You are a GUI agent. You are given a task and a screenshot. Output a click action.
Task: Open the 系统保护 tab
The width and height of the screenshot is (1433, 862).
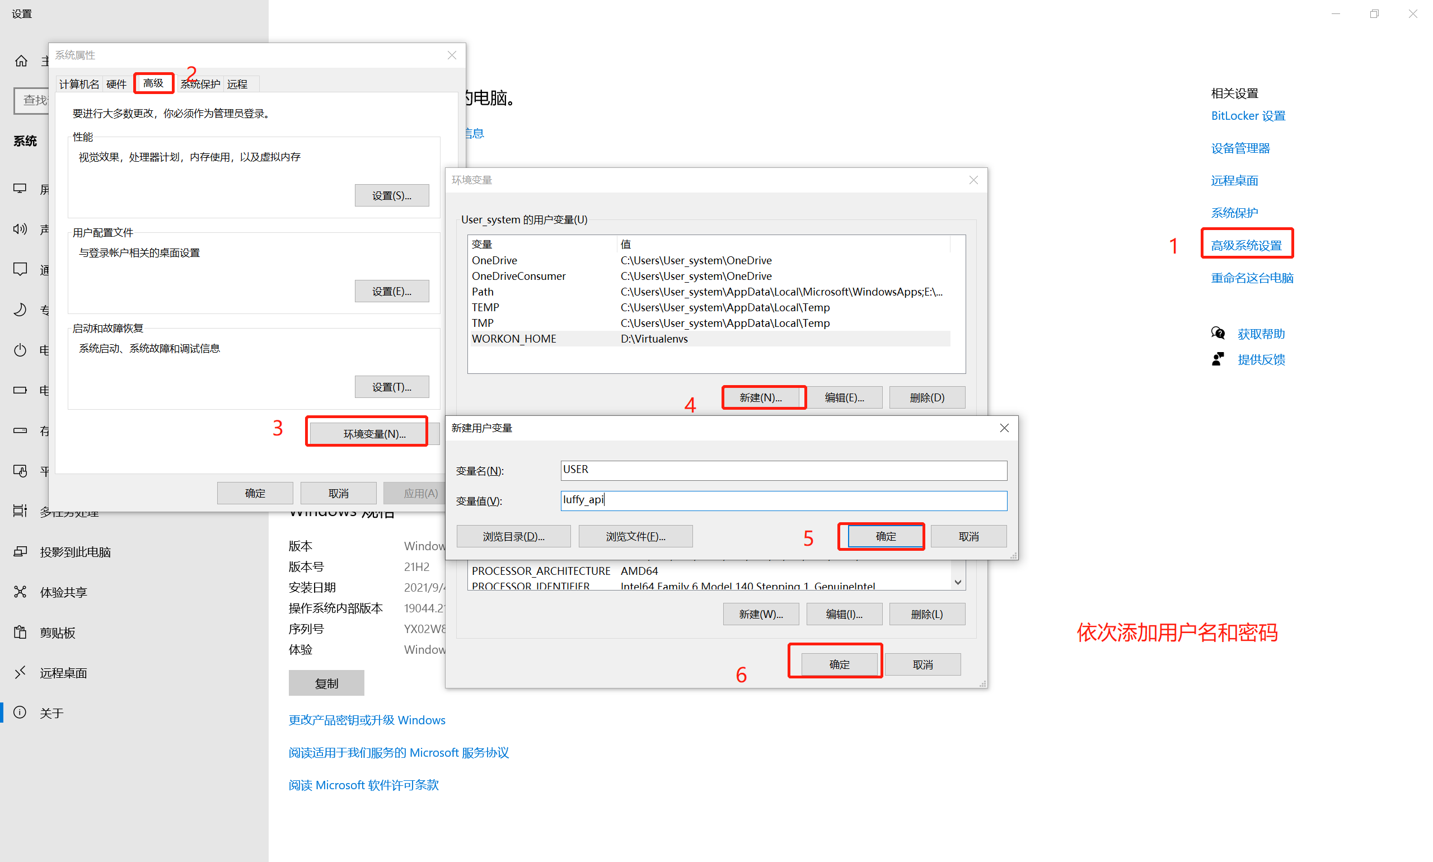[x=201, y=84]
